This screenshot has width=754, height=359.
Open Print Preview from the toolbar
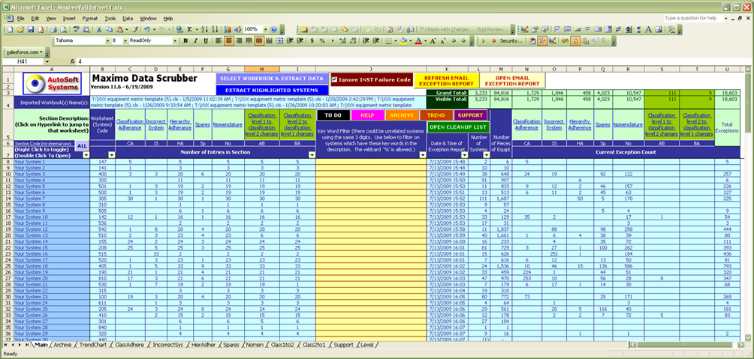coord(64,29)
